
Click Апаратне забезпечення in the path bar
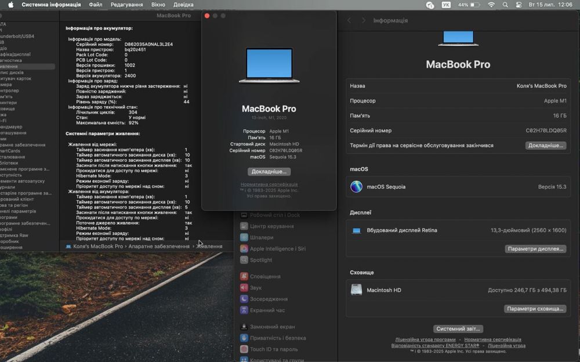click(159, 246)
